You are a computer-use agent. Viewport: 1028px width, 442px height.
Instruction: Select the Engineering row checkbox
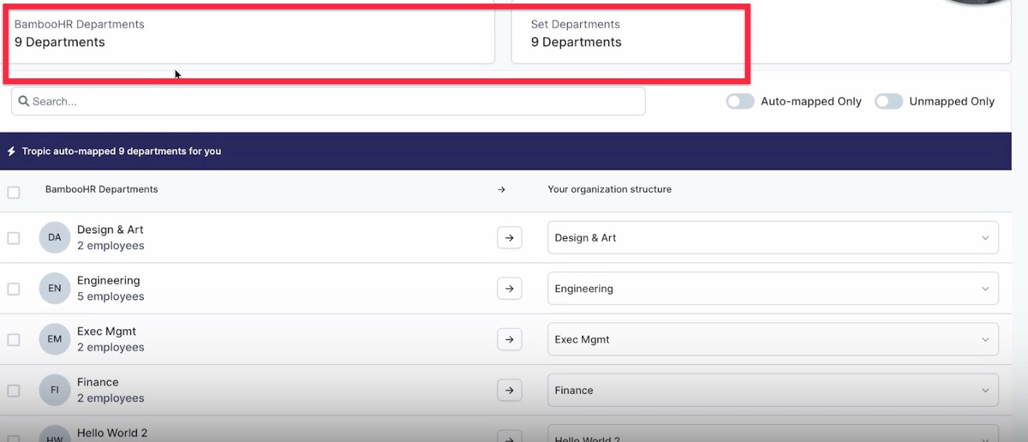[13, 288]
